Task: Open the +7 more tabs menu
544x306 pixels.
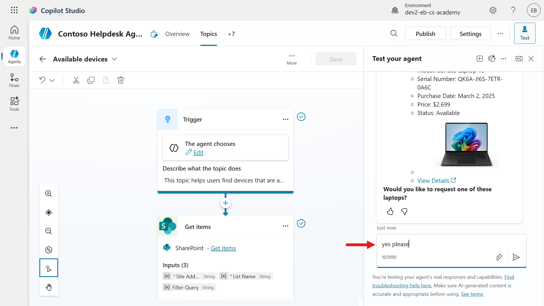Action: click(231, 34)
